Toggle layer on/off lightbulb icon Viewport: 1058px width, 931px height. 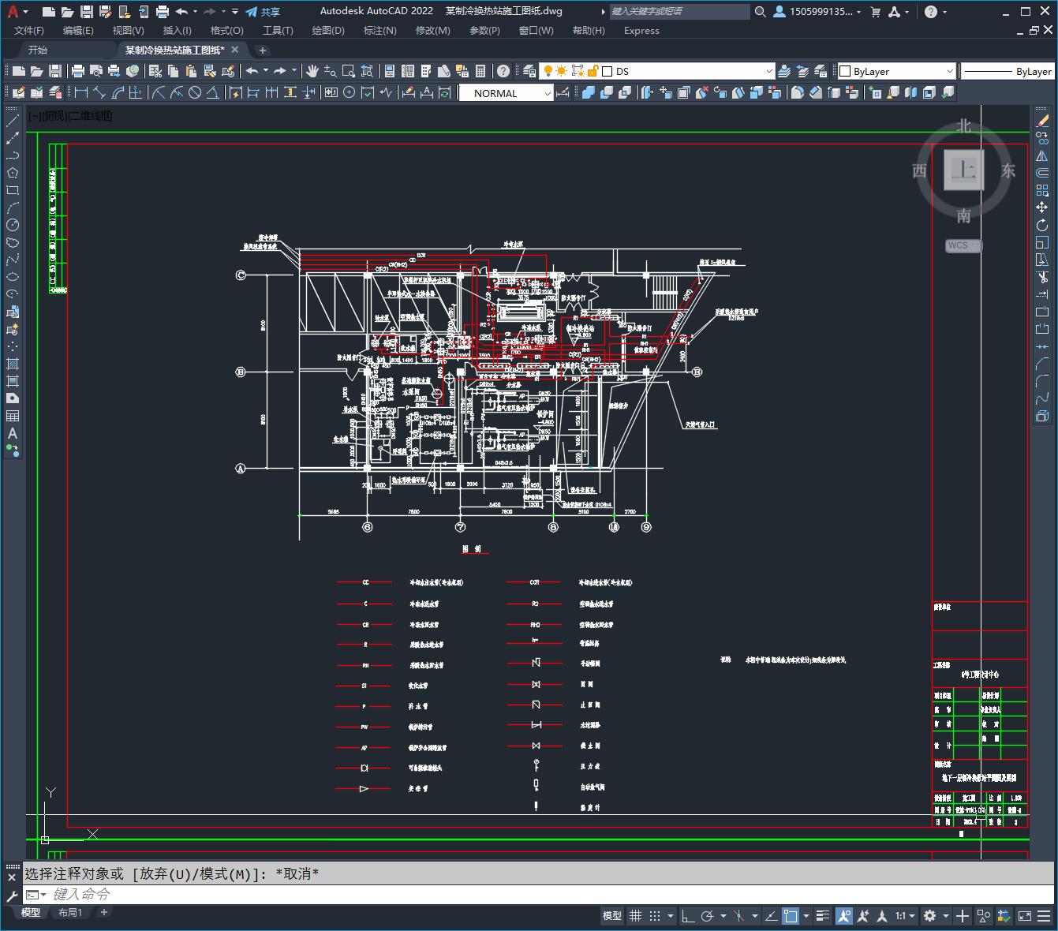[547, 71]
